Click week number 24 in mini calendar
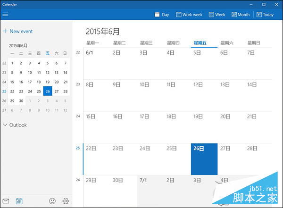Screen dimensions: 283x208 coord(4,82)
